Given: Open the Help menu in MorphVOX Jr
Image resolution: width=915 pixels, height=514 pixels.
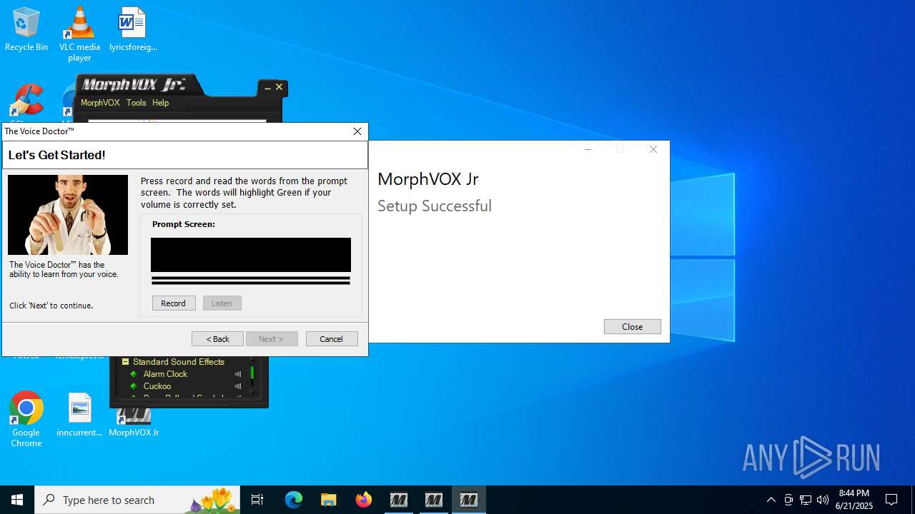Looking at the screenshot, I should (160, 103).
